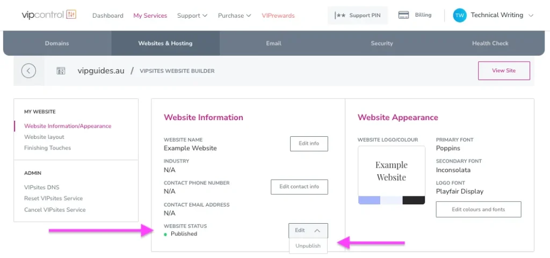Click the back arrow circle icon

29,71
